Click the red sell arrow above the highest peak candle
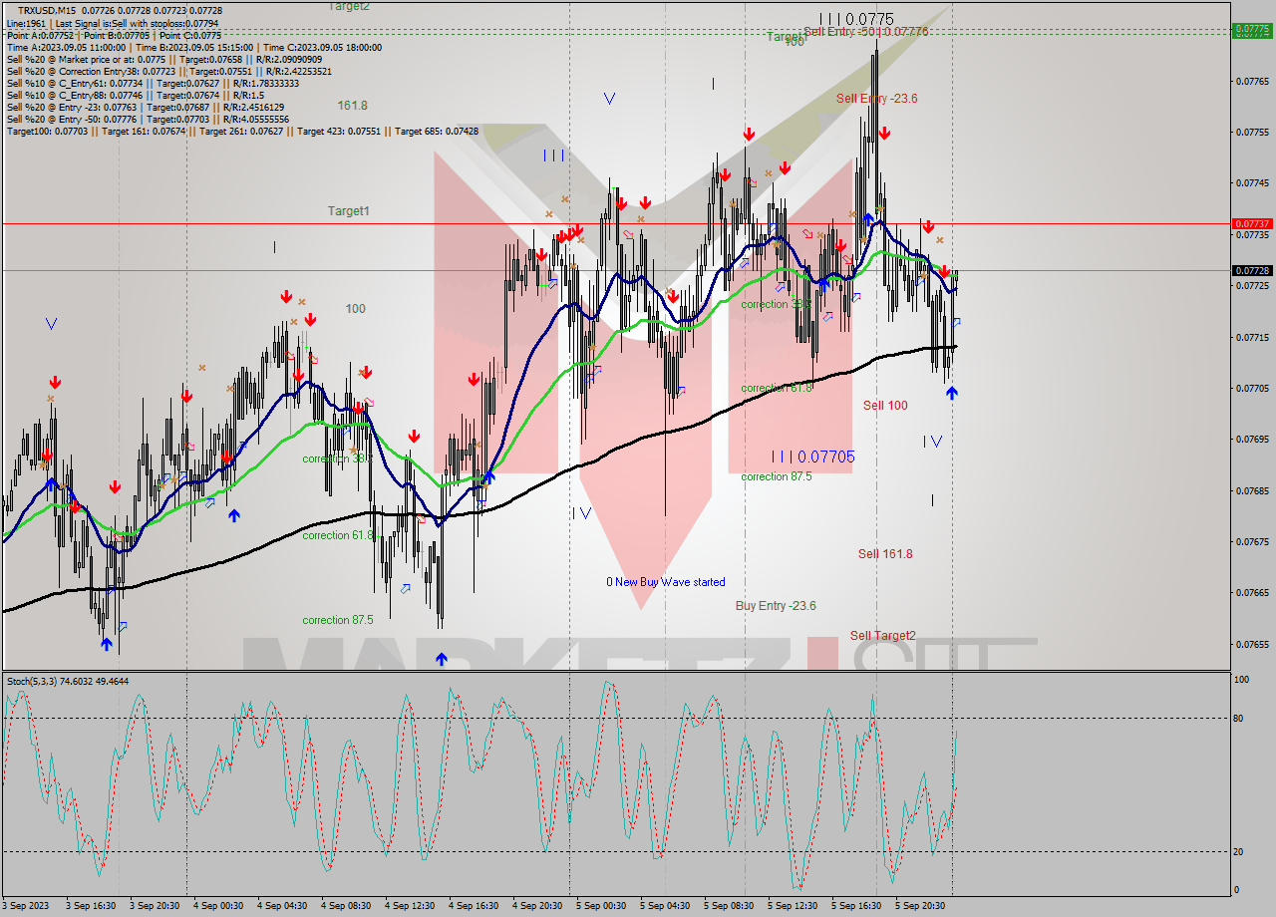The width and height of the screenshot is (1276, 917). tap(883, 131)
